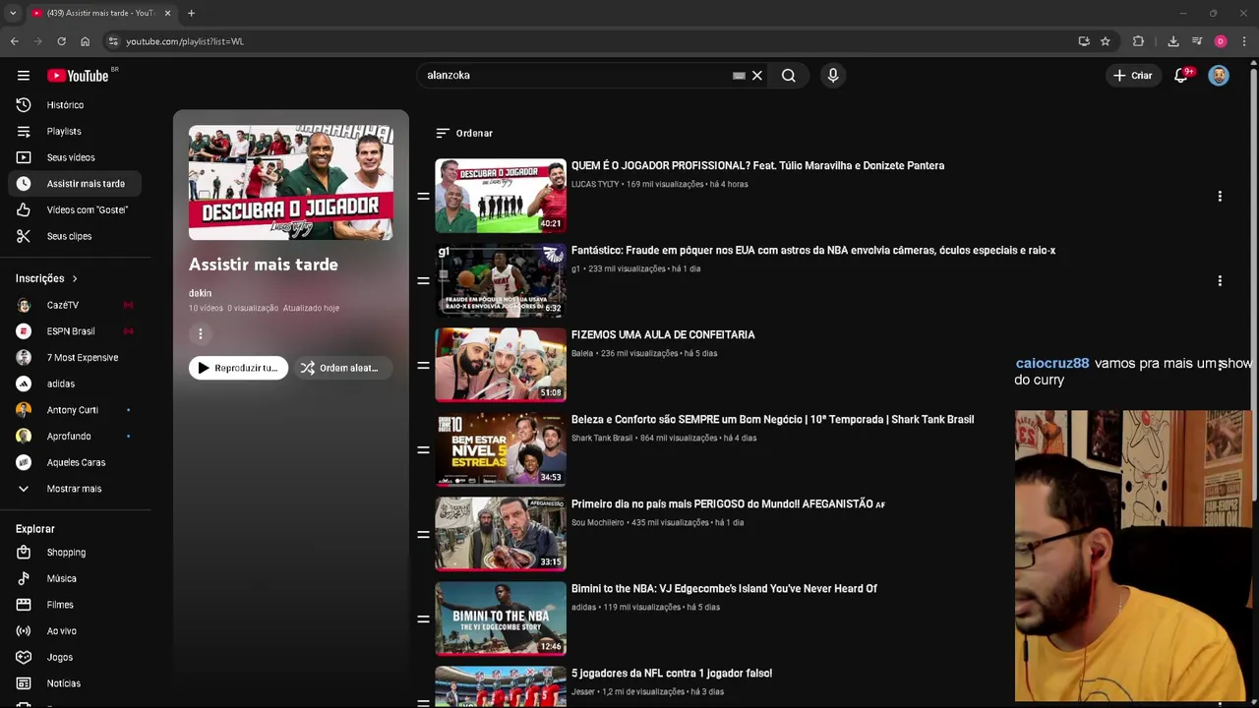Click LUCAS TYLTY channel name
Viewport: 1259px width, 708px height.
pos(595,184)
